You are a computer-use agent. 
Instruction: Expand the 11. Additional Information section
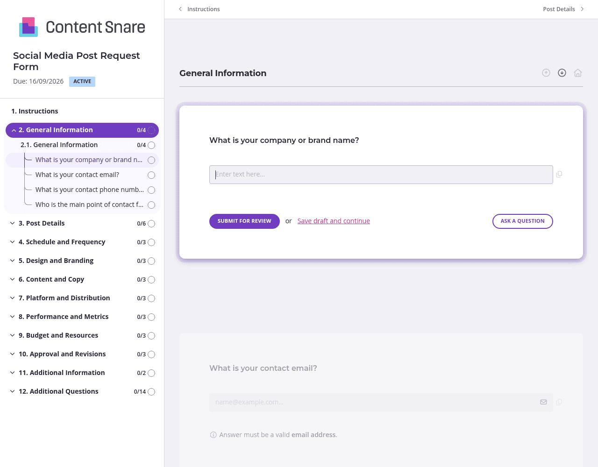coord(13,373)
